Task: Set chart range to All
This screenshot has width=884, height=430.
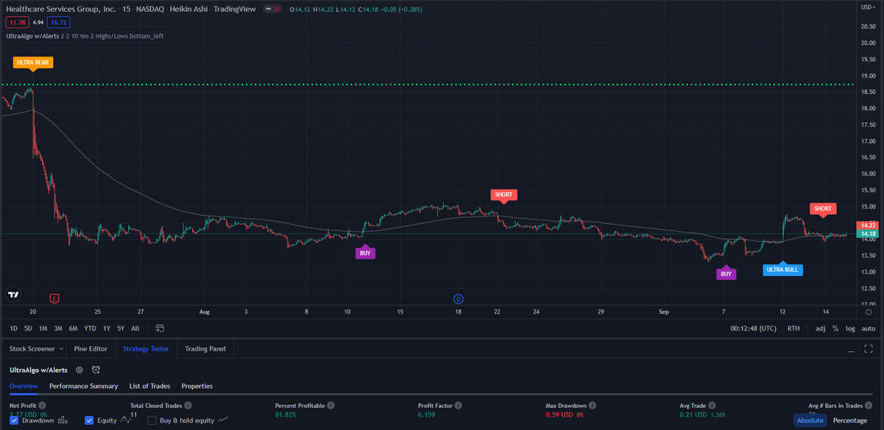Action: click(135, 328)
